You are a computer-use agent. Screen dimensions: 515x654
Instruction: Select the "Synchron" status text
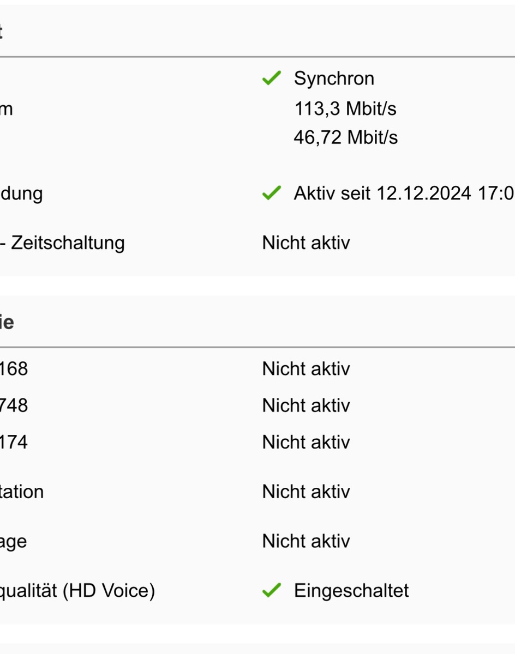coord(334,78)
